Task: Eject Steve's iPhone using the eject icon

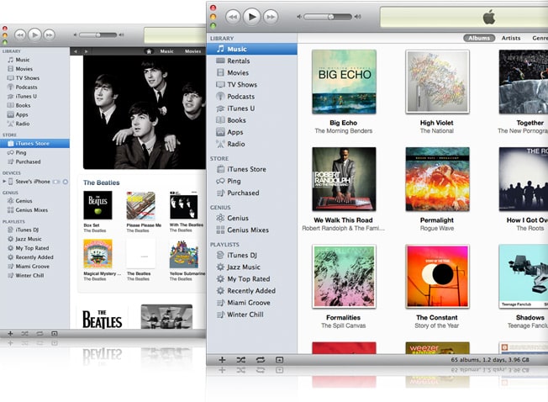Action: (66, 181)
